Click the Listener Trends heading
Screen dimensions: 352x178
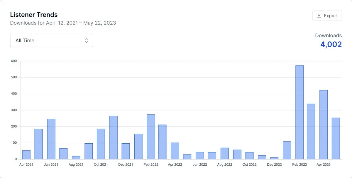point(34,15)
